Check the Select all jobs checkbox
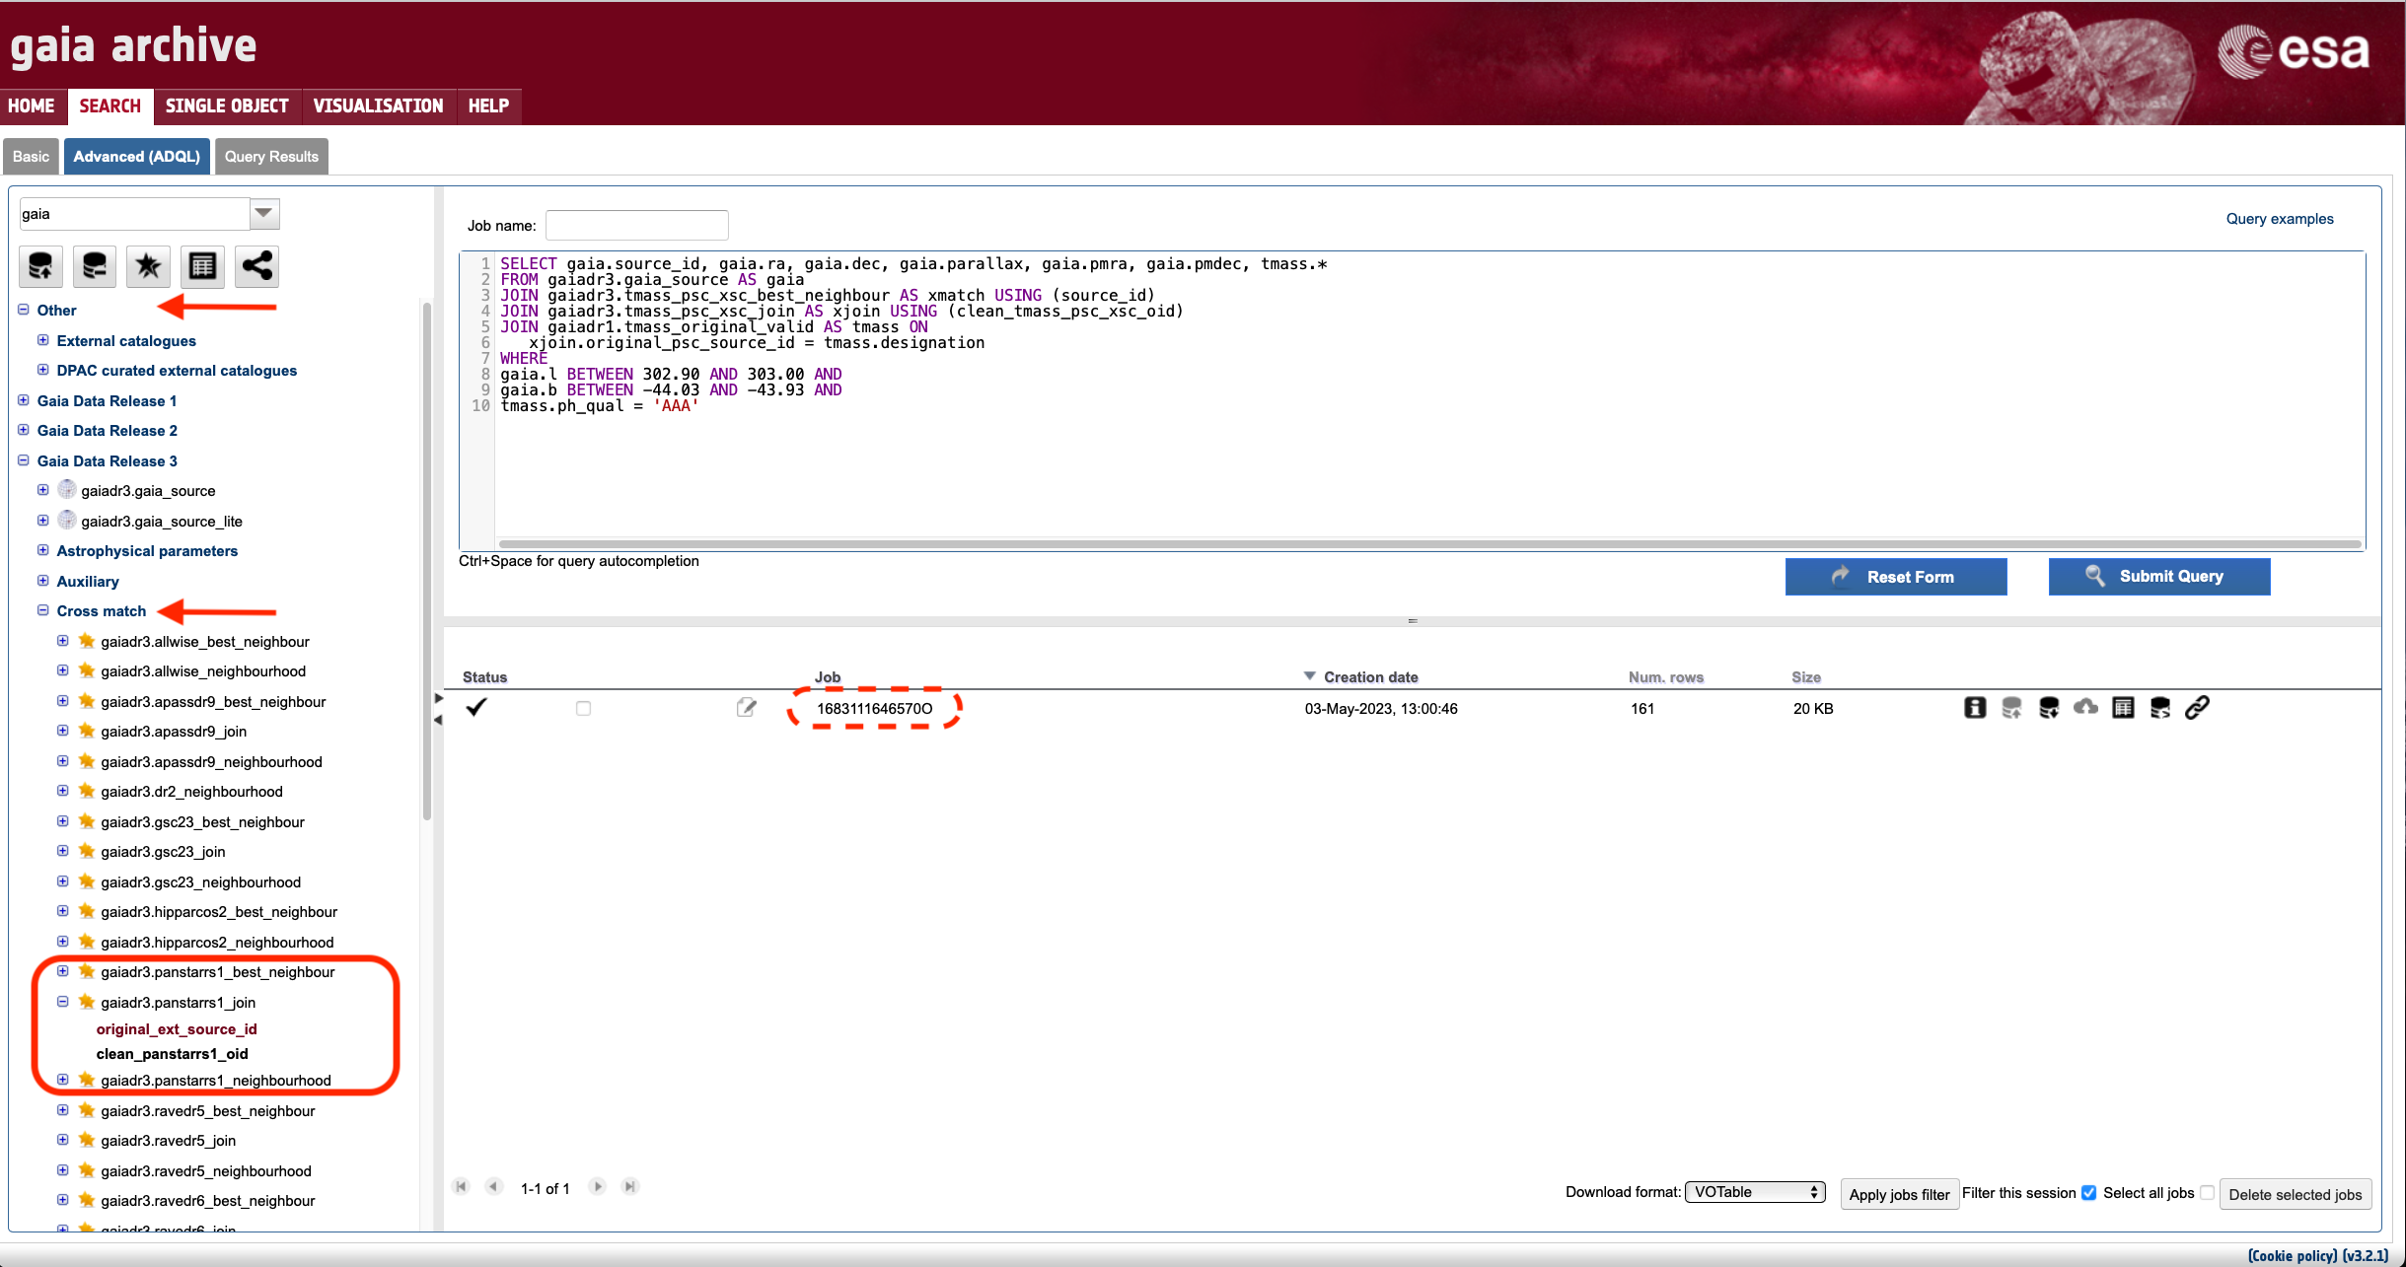The image size is (2406, 1267). click(2207, 1192)
